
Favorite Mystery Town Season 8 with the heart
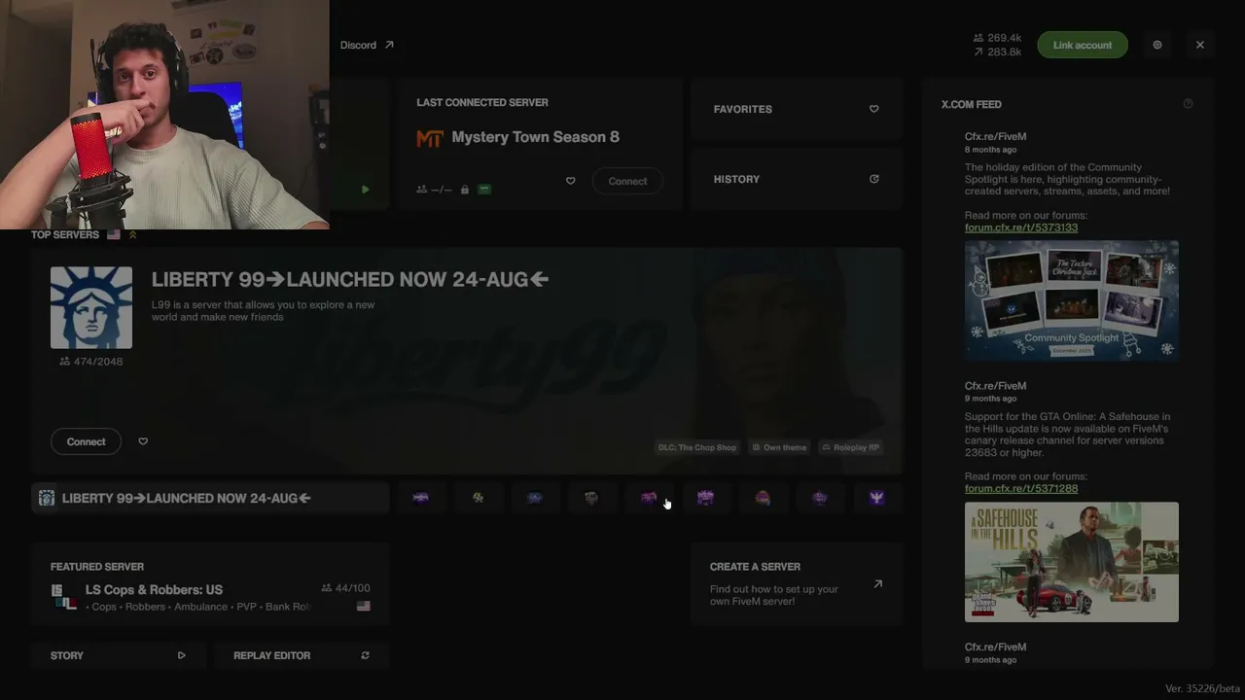[571, 181]
